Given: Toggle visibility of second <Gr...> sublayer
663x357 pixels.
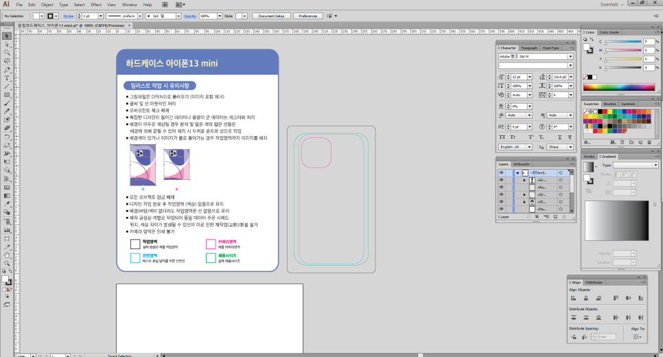Looking at the screenshot, I should click(x=501, y=194).
